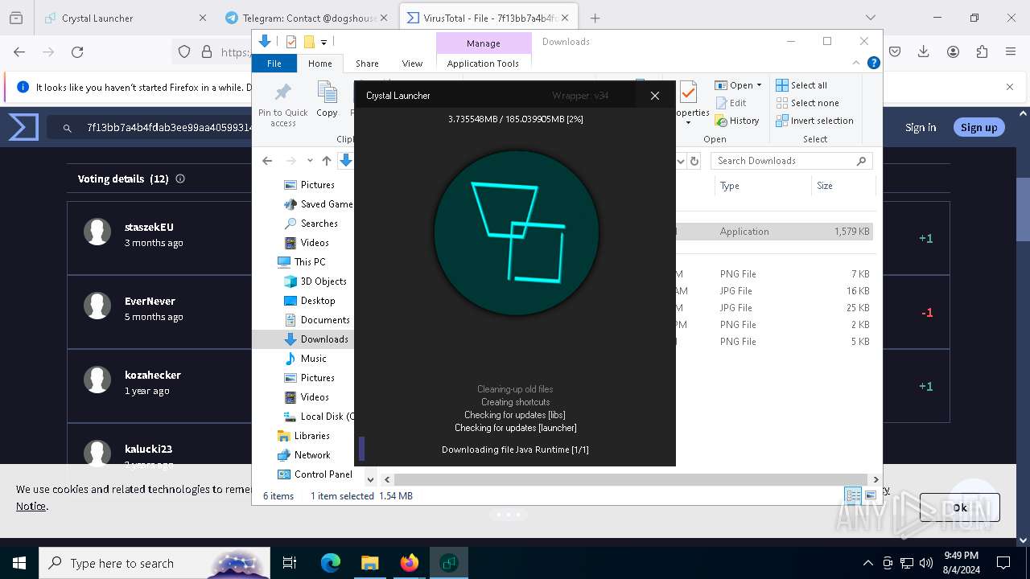Viewport: 1030px width, 579px height.
Task: Open the Windows Start menu
Action: (x=19, y=563)
